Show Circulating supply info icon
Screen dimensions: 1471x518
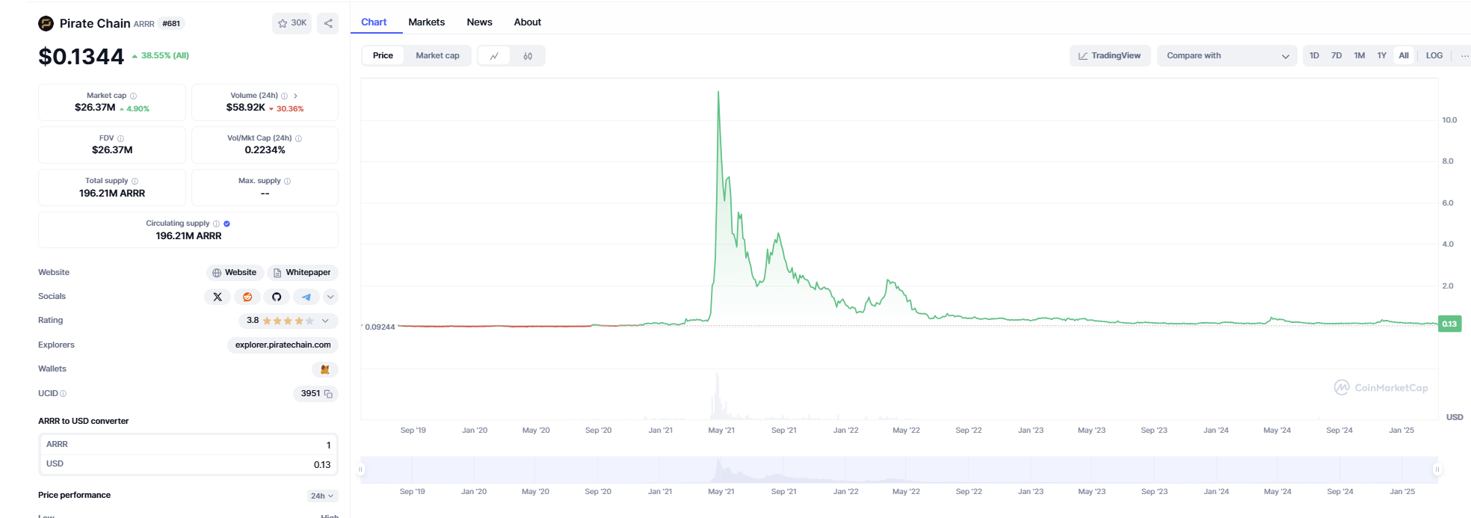point(216,223)
